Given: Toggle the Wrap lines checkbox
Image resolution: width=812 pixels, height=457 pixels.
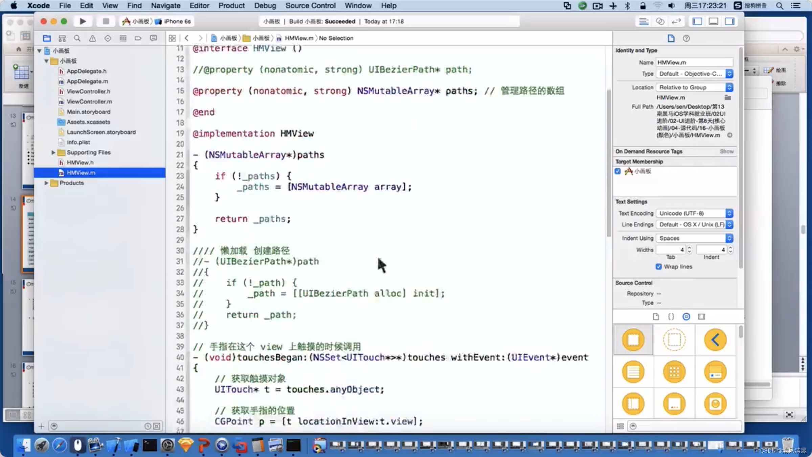Looking at the screenshot, I should pos(658,266).
